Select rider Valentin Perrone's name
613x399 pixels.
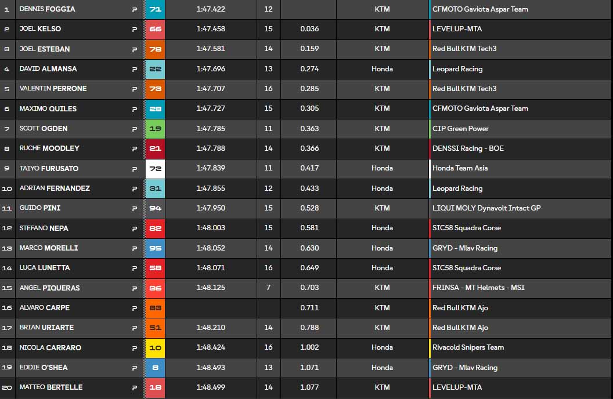(53, 89)
